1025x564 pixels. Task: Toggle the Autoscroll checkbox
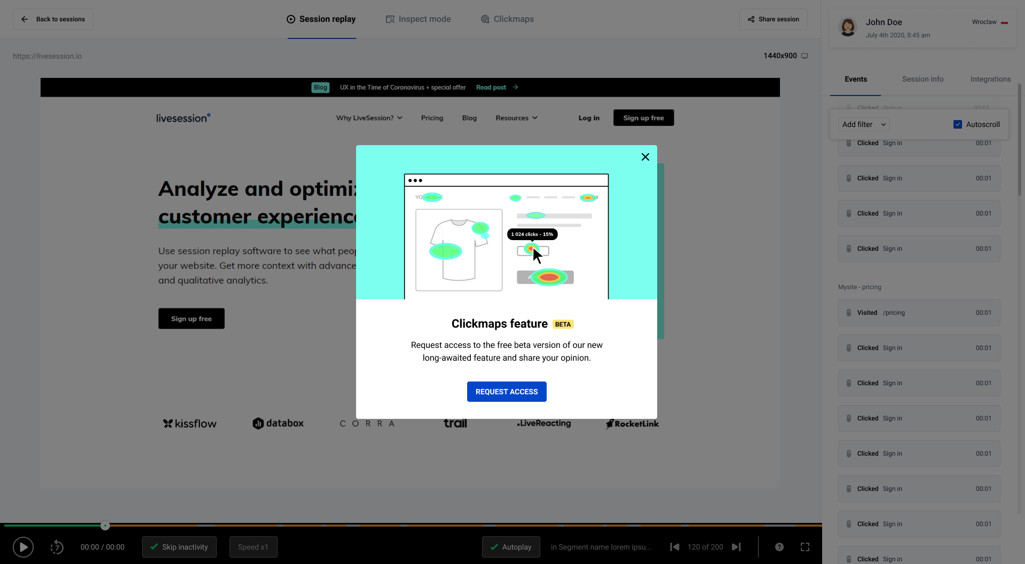(x=958, y=124)
